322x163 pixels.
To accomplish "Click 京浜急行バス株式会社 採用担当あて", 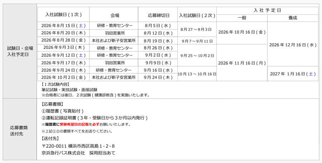I will [78, 153].
